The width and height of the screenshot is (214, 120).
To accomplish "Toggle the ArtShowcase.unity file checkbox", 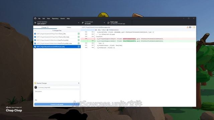I will (x=35, y=47).
